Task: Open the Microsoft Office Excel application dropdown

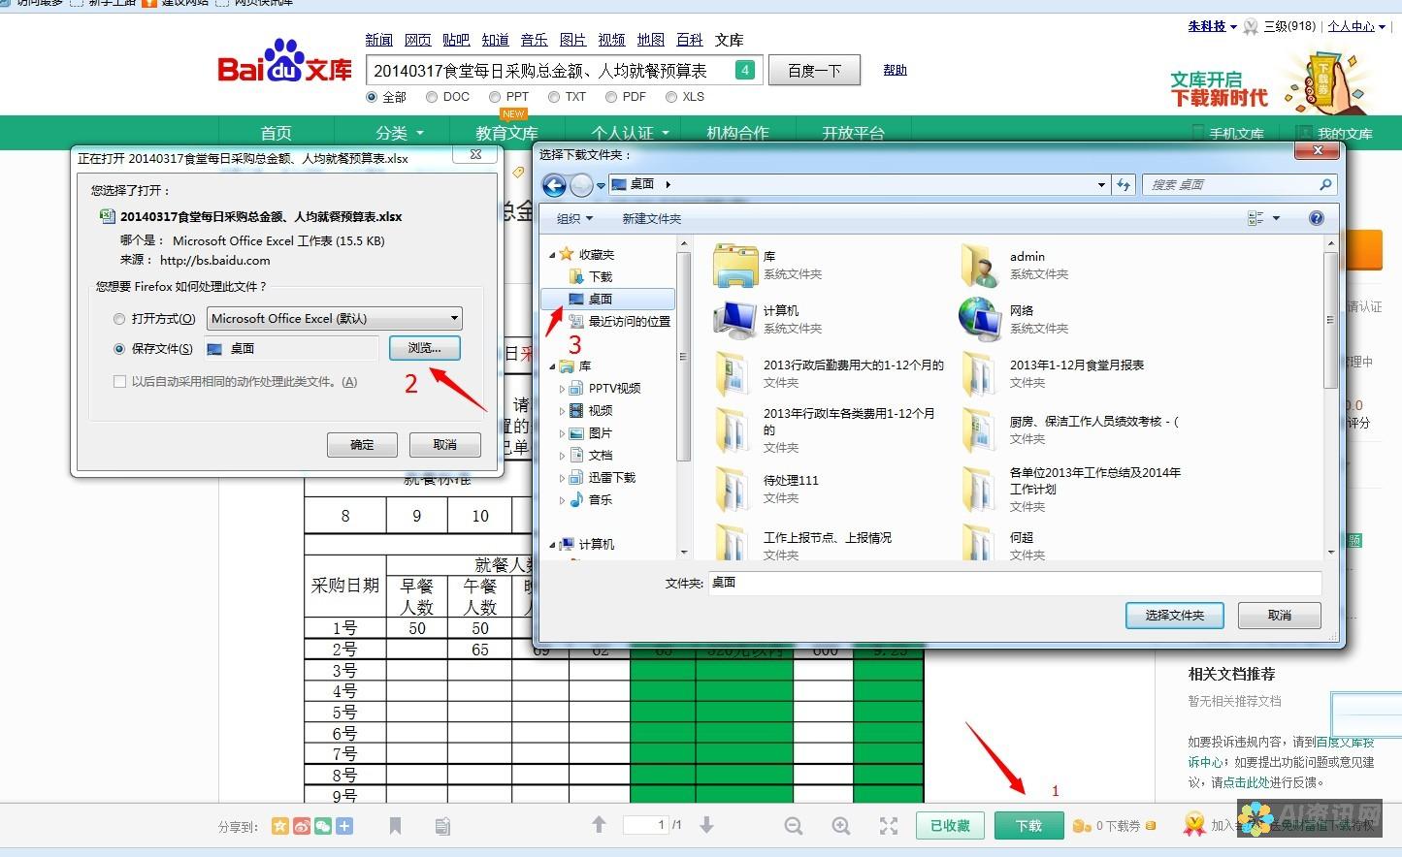Action: tap(335, 318)
